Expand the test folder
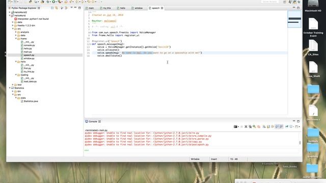 pos(13,85)
